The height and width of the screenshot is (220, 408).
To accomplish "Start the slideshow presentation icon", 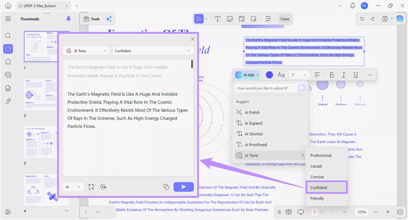I will [301, 212].
